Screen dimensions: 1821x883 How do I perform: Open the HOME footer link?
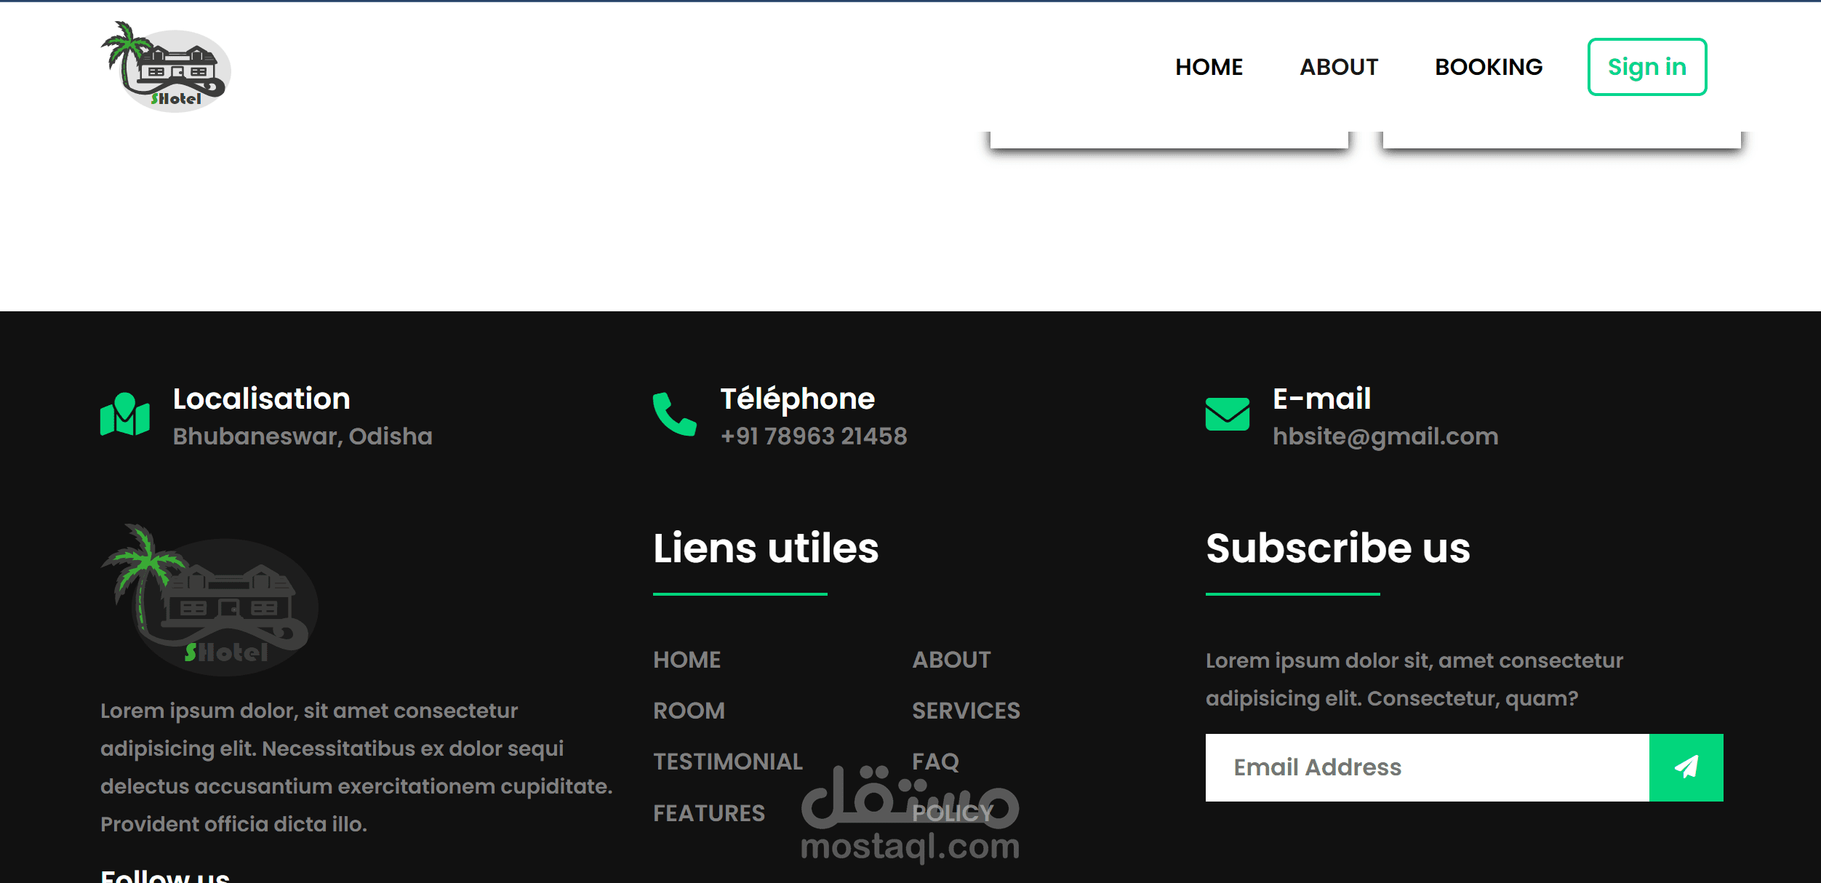687,660
